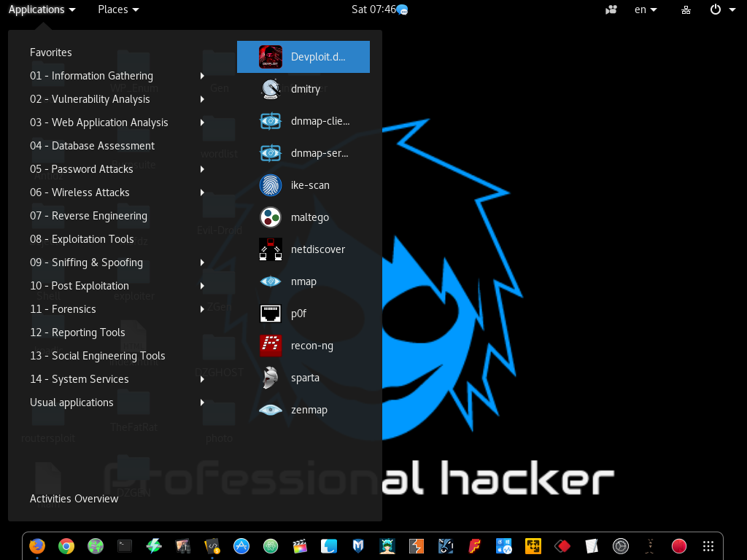Open the clapperboard video app in dock

point(300,545)
